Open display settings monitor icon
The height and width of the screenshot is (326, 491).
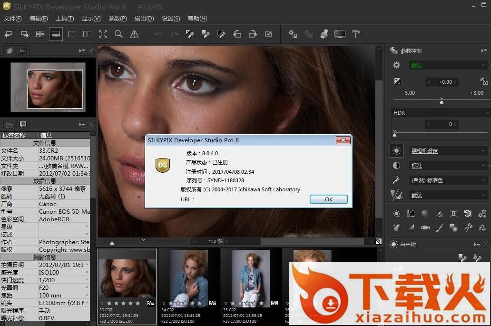tap(340, 34)
